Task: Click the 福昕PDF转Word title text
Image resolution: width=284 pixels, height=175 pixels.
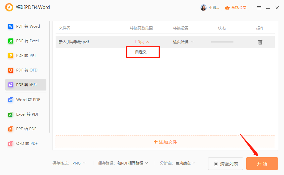Action: (x=33, y=7)
